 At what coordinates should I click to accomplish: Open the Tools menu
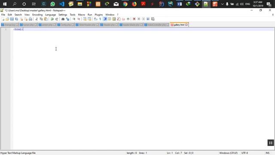pos(73,15)
